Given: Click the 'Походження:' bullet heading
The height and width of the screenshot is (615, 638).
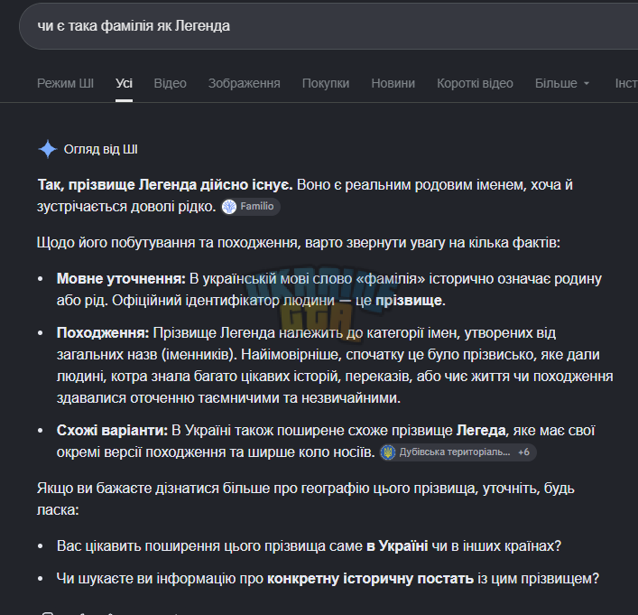Looking at the screenshot, I should coord(103,332).
